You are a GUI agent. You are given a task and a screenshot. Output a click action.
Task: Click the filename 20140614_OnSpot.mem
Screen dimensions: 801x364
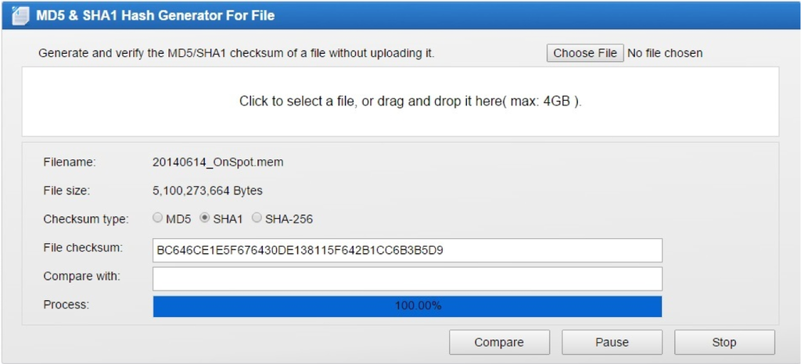tap(217, 162)
